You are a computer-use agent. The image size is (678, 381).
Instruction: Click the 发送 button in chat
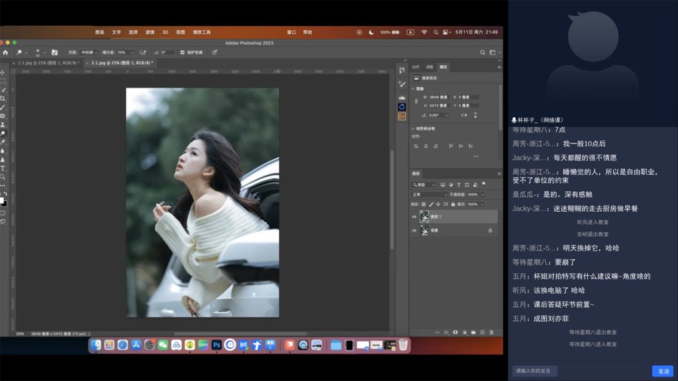(x=661, y=371)
